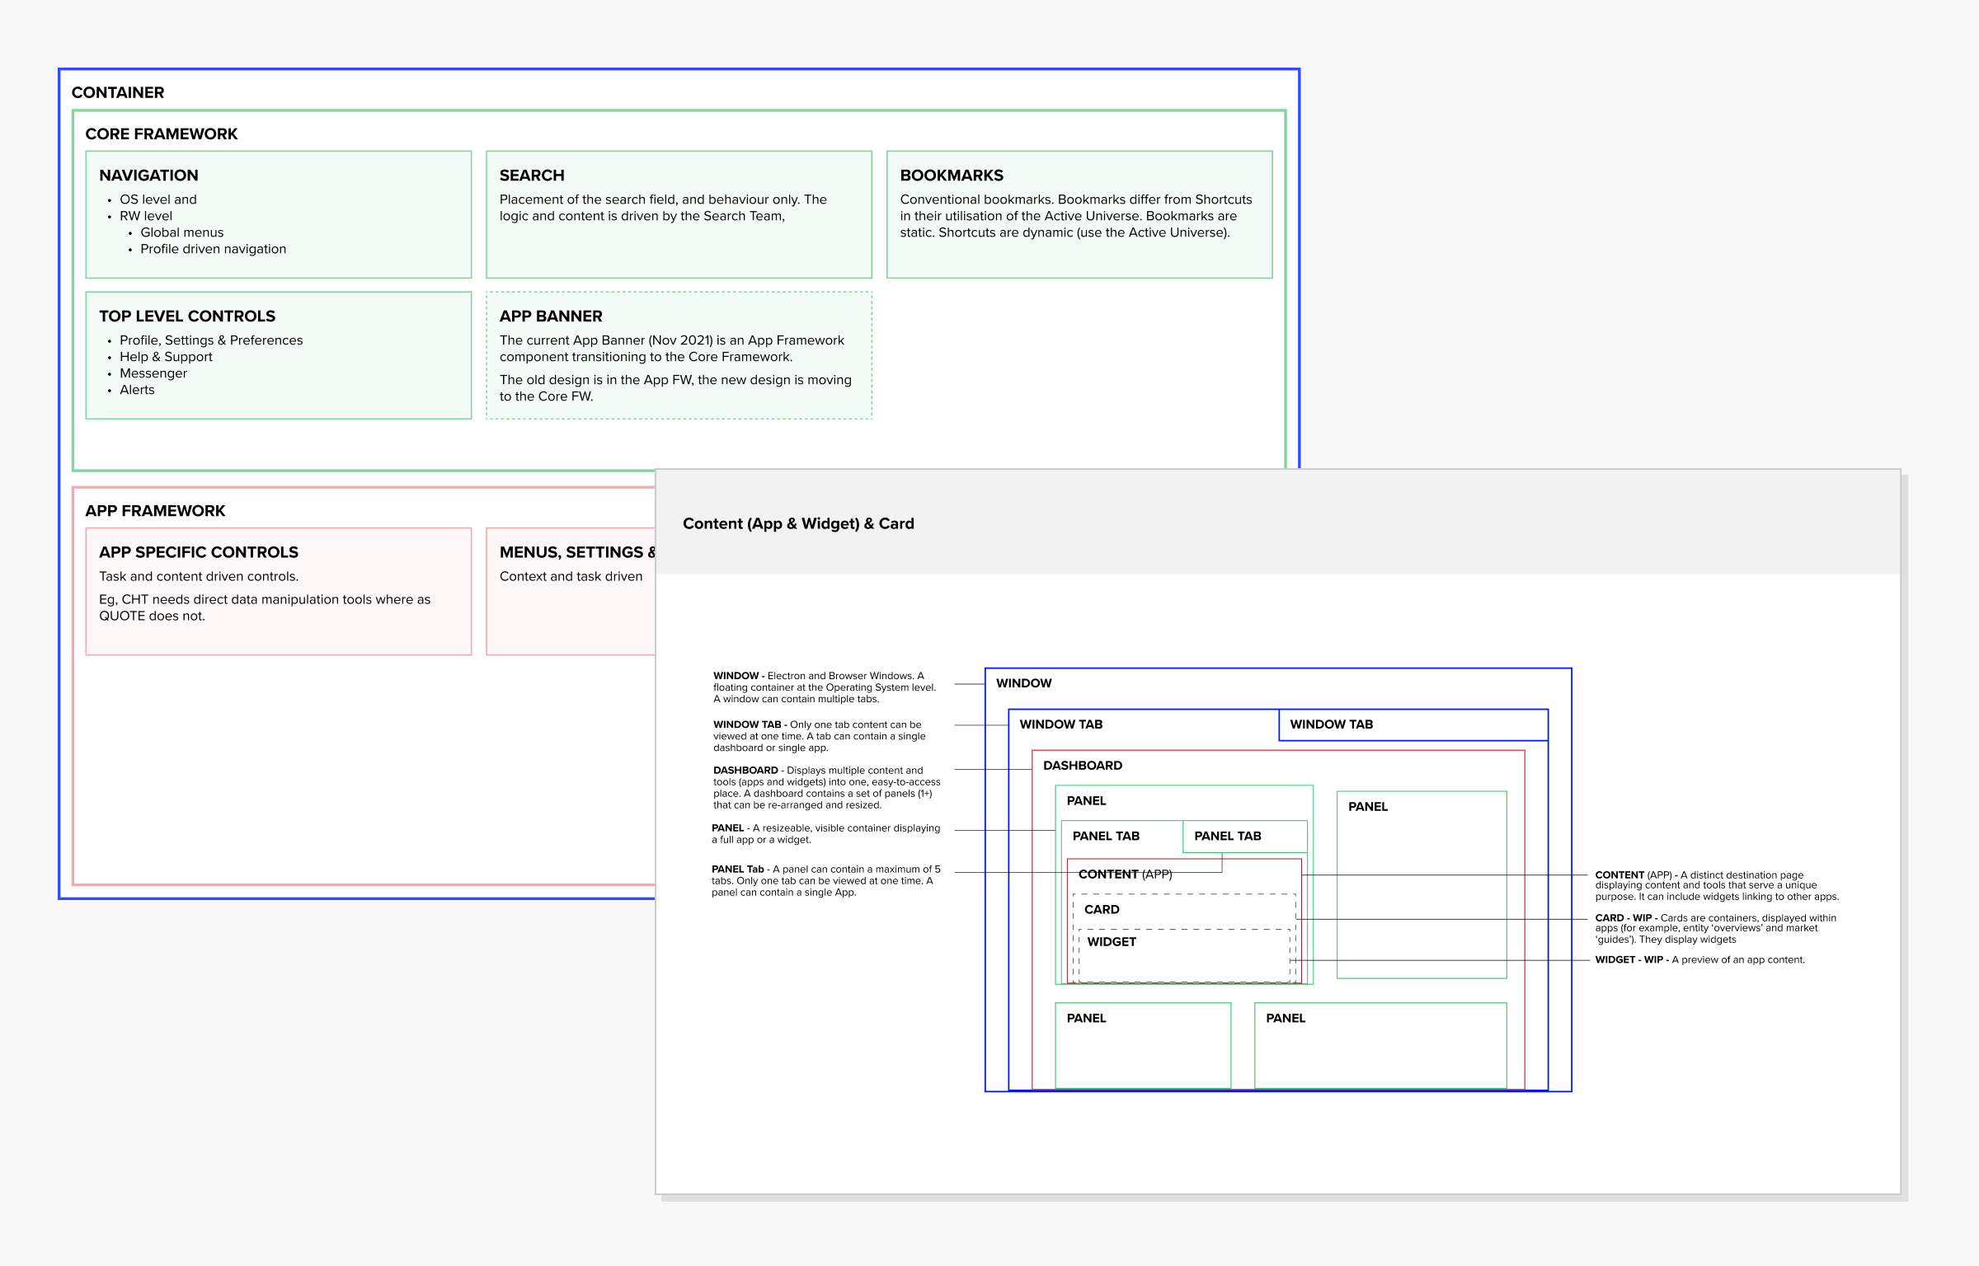Click the right PANEL TAB label

point(1227,836)
